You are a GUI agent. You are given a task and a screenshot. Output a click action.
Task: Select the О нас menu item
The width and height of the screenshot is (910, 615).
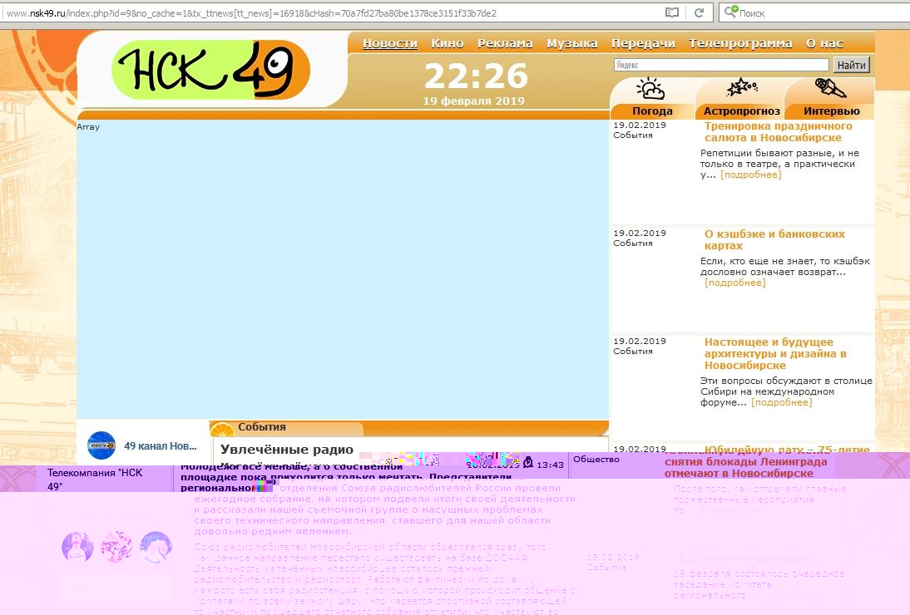point(824,43)
